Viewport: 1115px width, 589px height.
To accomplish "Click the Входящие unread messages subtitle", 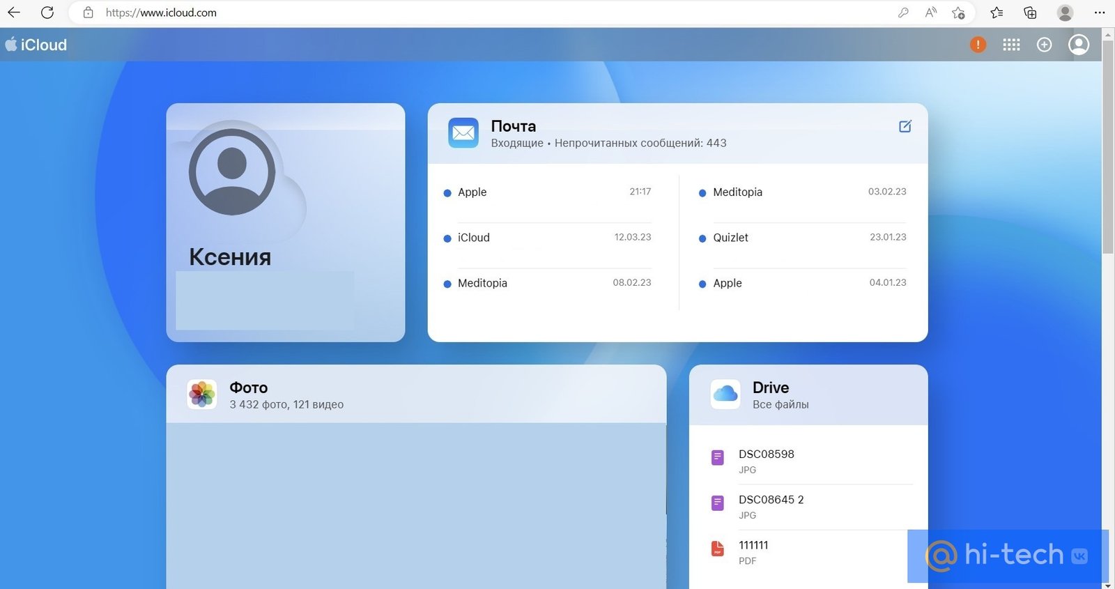I will (608, 143).
